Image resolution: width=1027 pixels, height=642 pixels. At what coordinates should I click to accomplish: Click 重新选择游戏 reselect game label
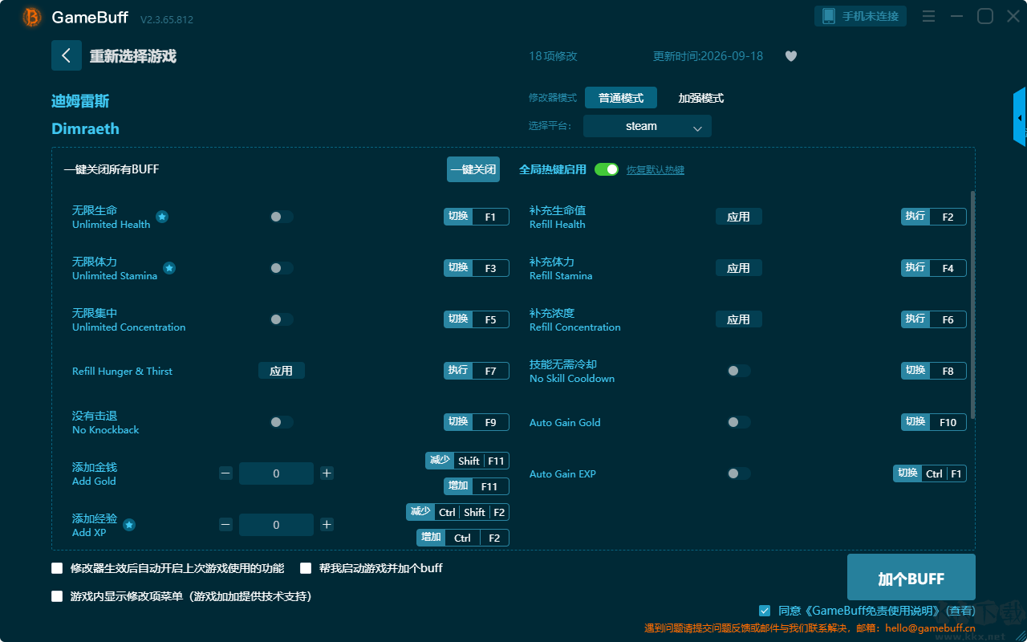click(133, 56)
